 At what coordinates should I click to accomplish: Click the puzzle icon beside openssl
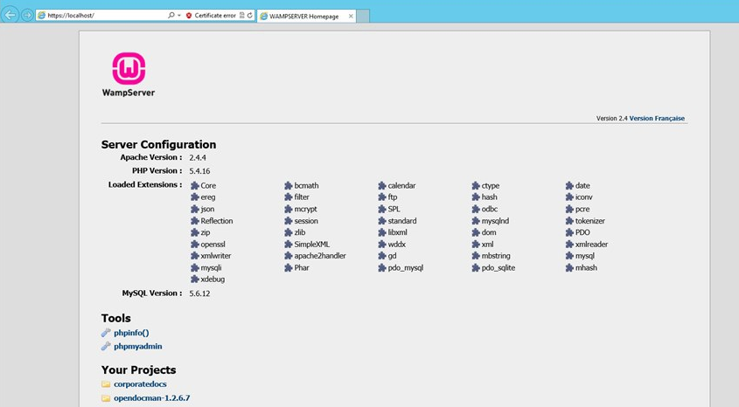pos(195,245)
